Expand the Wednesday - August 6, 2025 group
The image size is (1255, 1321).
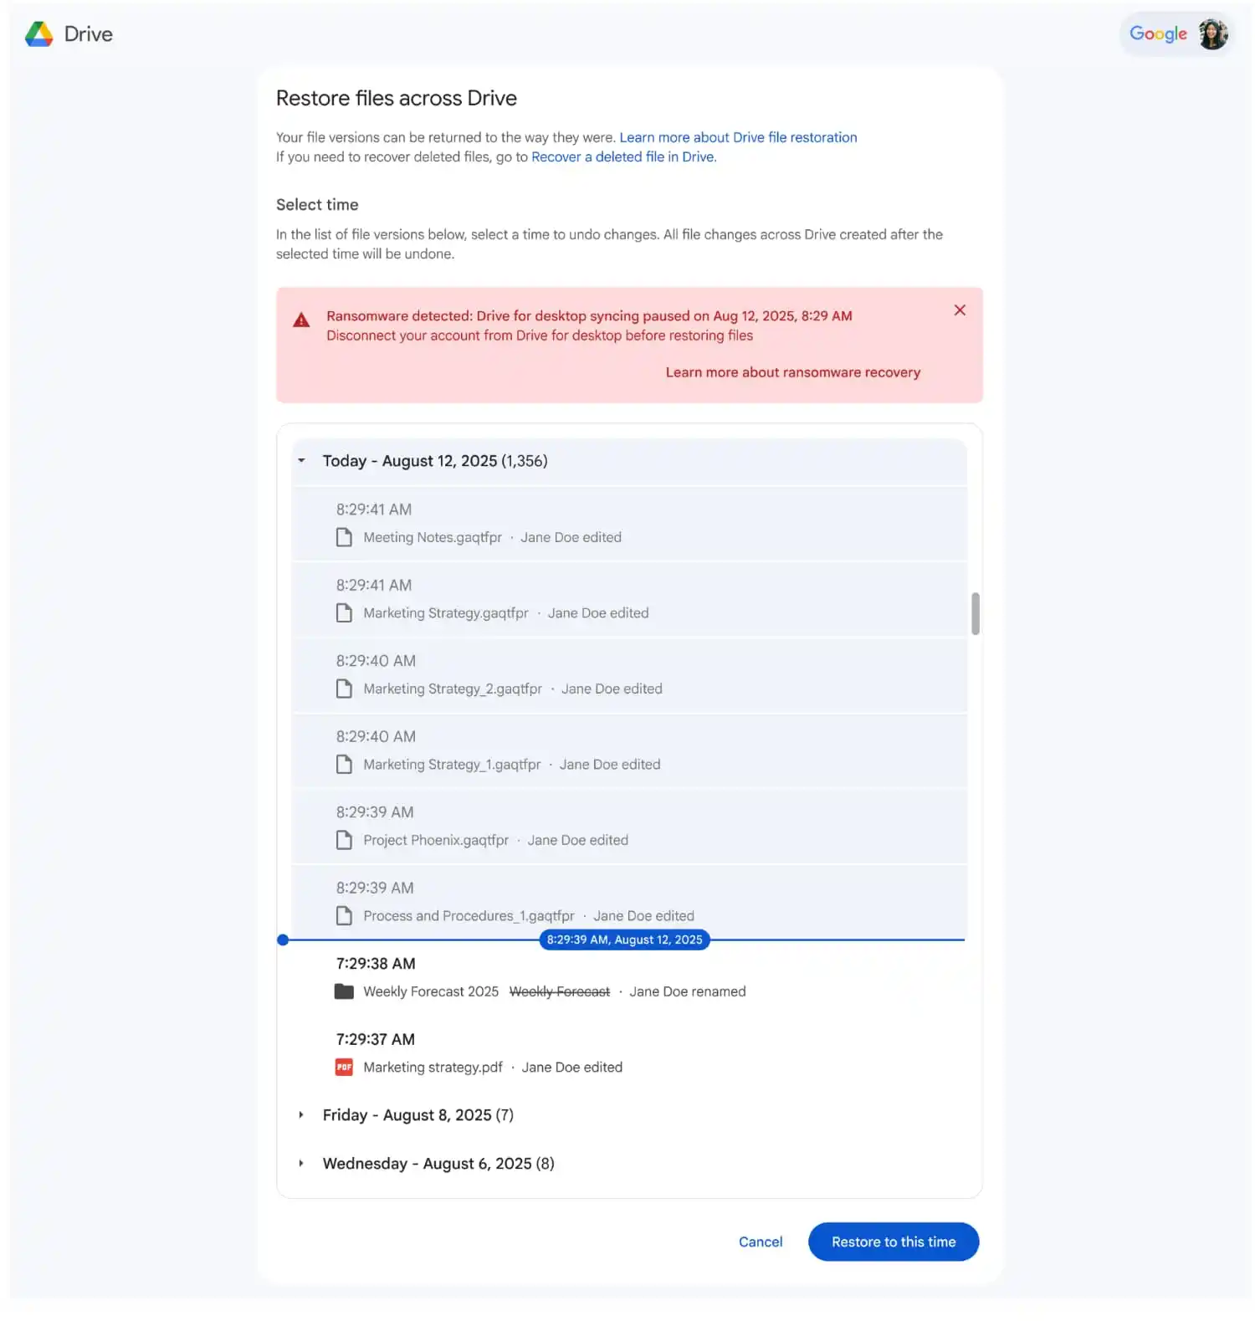[x=302, y=1164]
